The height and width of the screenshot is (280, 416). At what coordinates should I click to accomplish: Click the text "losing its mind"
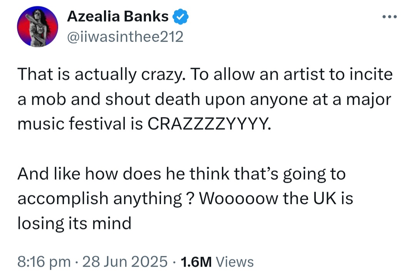click(x=74, y=223)
